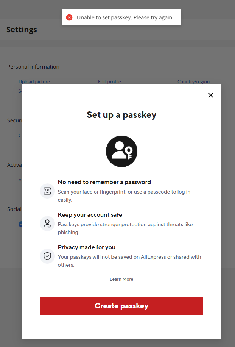Image resolution: width=235 pixels, height=347 pixels.
Task: Click 'Keep your account safe' heading
Action: 90,215
